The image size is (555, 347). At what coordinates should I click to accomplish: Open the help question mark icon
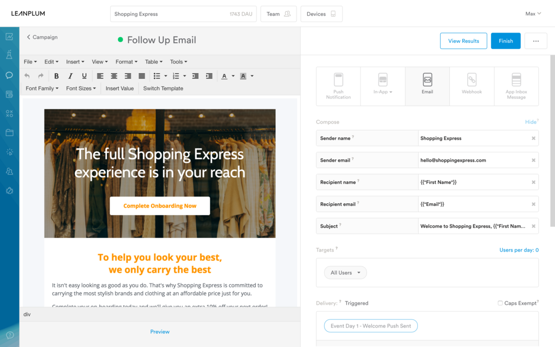coord(10,335)
